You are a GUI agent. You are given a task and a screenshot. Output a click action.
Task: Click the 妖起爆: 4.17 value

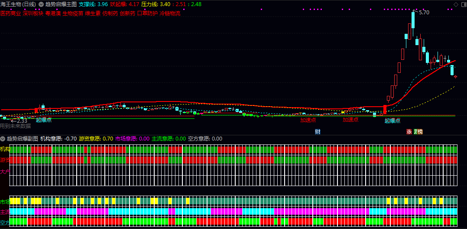124,4
